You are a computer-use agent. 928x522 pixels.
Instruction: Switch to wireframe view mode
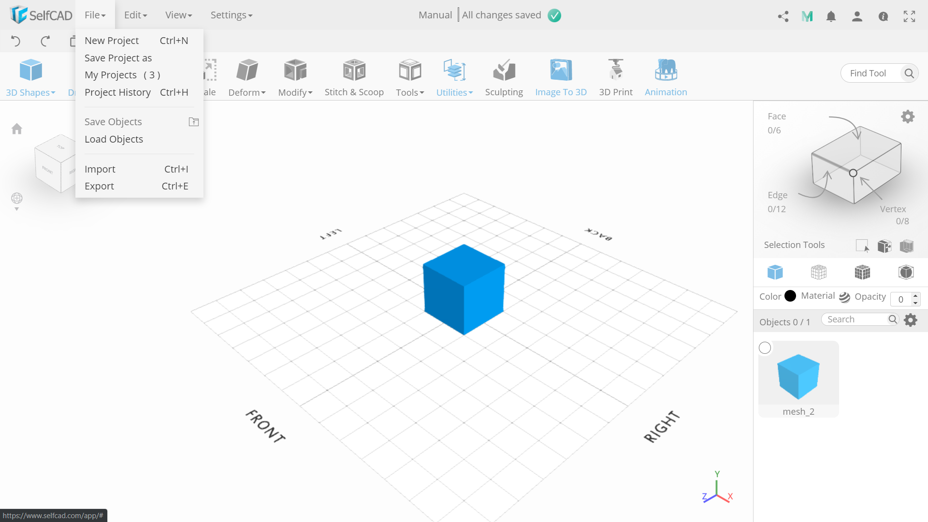point(818,272)
